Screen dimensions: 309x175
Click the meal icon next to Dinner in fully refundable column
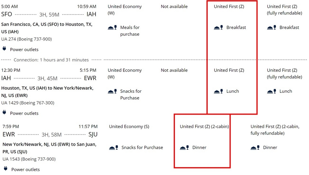[255, 148]
